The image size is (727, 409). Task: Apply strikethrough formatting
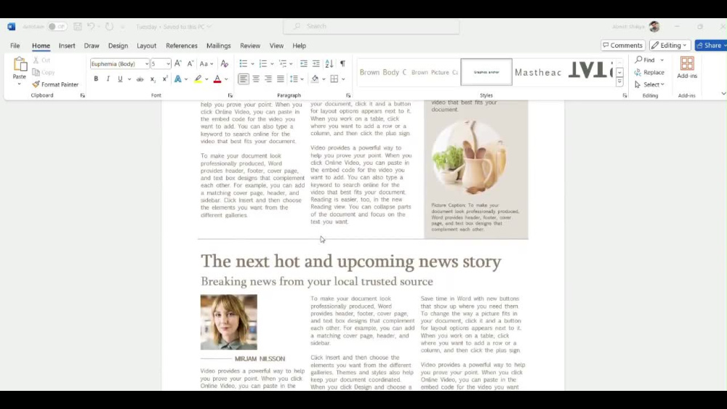pyautogui.click(x=140, y=79)
